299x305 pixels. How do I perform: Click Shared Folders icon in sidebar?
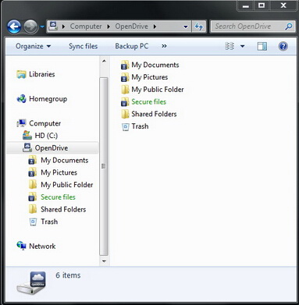click(x=33, y=209)
